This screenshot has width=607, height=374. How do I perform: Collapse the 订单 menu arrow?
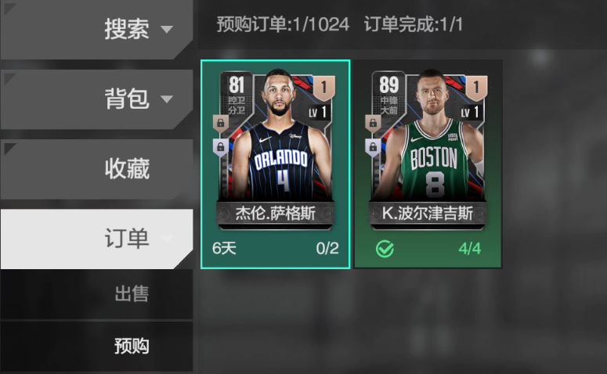(167, 238)
